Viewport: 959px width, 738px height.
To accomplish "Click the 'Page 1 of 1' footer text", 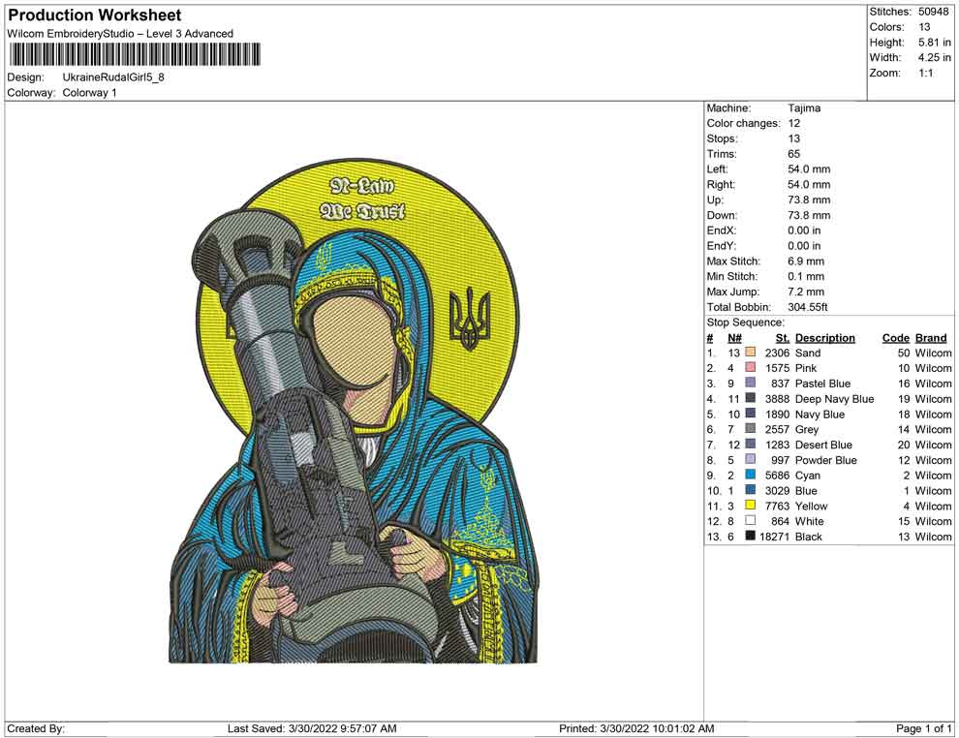I will tap(923, 728).
